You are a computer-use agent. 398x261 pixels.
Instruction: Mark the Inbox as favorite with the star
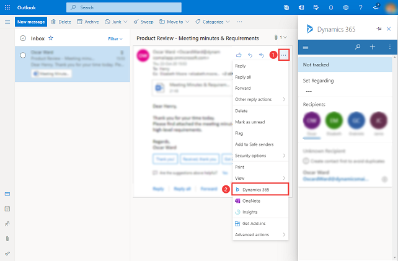click(51, 38)
